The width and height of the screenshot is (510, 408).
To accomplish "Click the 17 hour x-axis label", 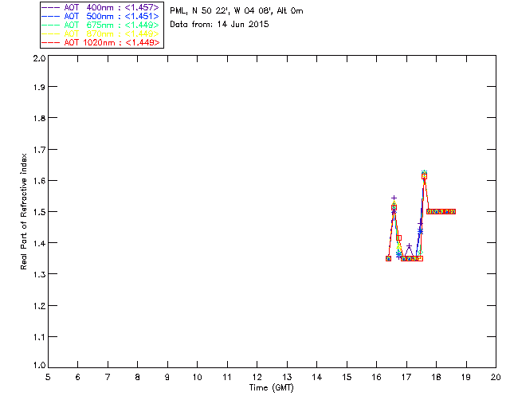I will (x=406, y=377).
